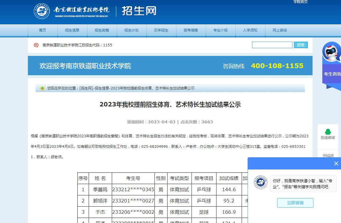This screenshot has width=341, height=223.
Task: Click candidate number 233201****0027
Action: (x=133, y=201)
